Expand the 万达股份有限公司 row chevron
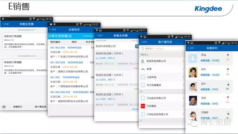 point(183,98)
